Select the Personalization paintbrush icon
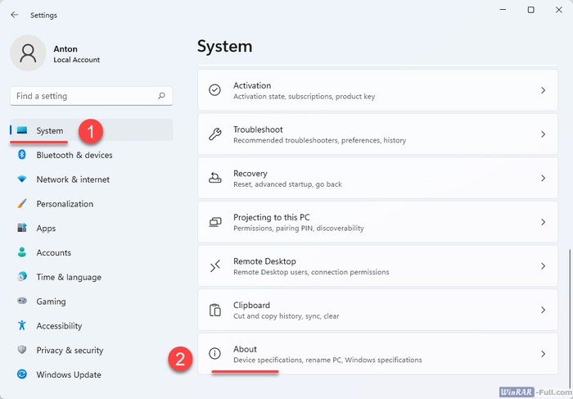573x399 pixels. pos(22,204)
